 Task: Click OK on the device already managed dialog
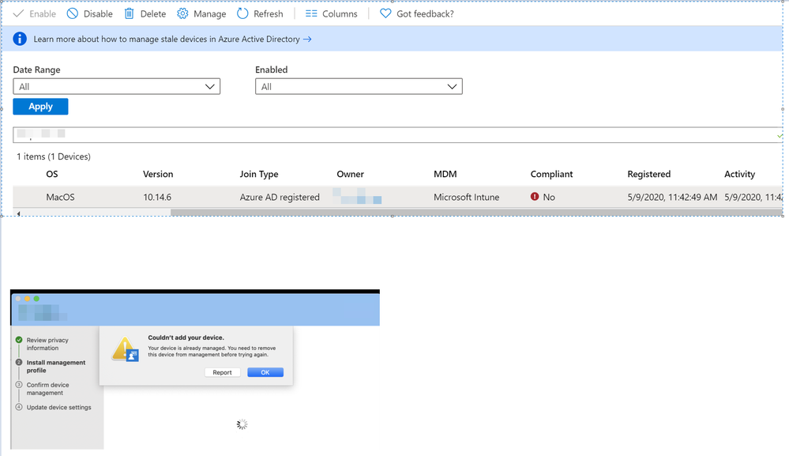(x=265, y=371)
